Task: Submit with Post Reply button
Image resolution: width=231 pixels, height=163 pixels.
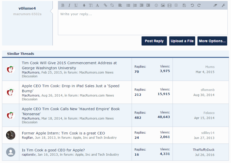Action: point(154,41)
